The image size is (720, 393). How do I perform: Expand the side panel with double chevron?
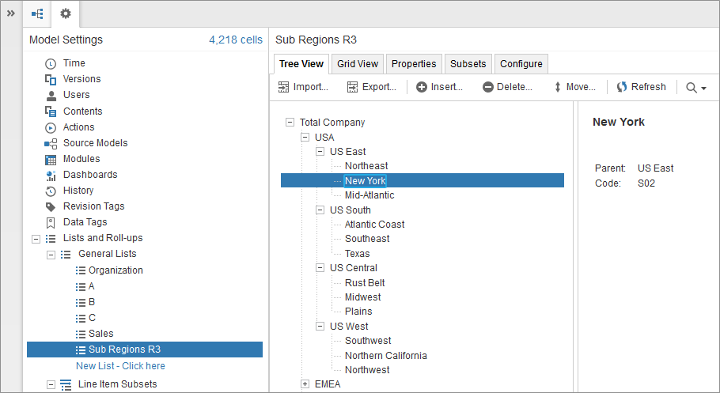(11, 13)
